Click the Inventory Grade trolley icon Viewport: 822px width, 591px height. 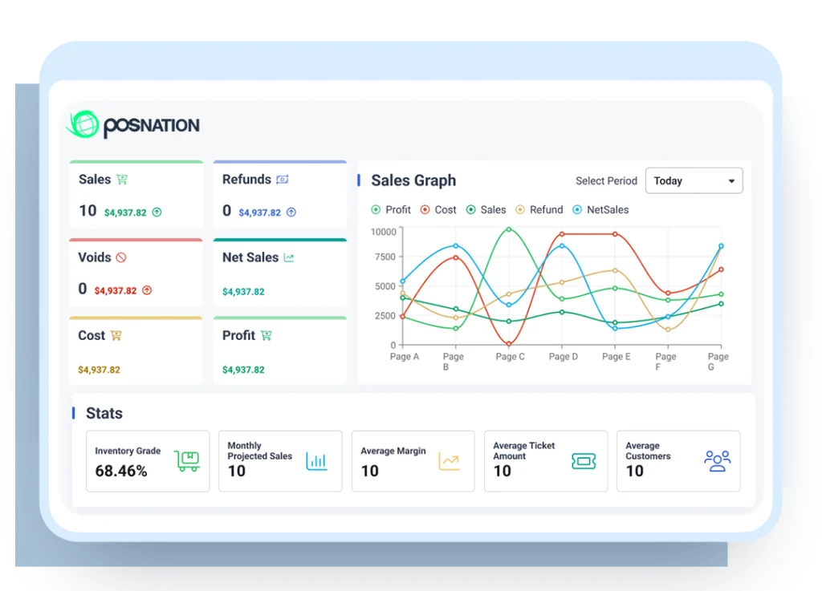[187, 461]
